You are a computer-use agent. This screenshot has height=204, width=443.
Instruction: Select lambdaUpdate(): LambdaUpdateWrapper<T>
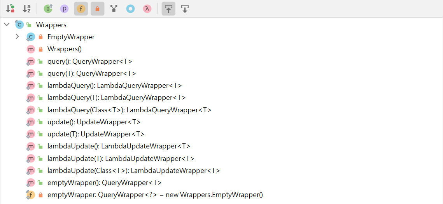coord(119,146)
